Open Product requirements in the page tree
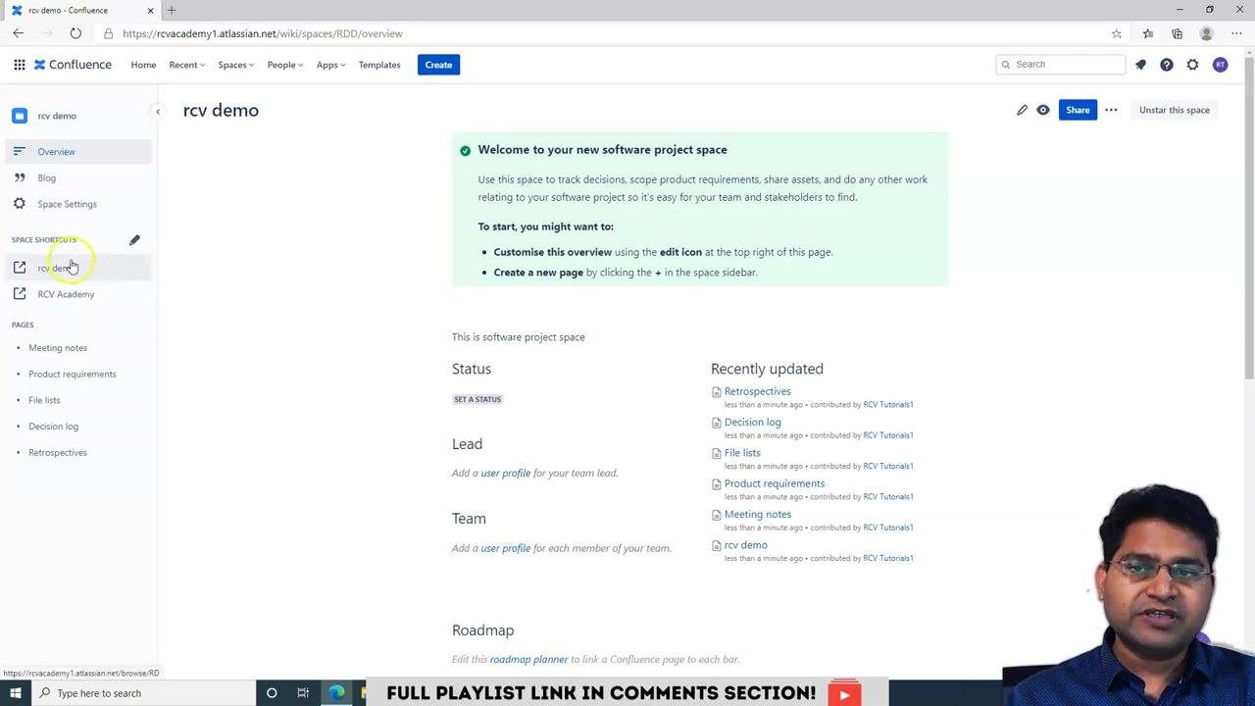The width and height of the screenshot is (1255, 706). click(72, 375)
